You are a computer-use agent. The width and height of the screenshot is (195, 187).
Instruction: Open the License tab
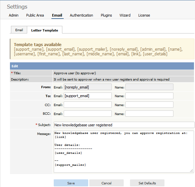tap(144, 15)
